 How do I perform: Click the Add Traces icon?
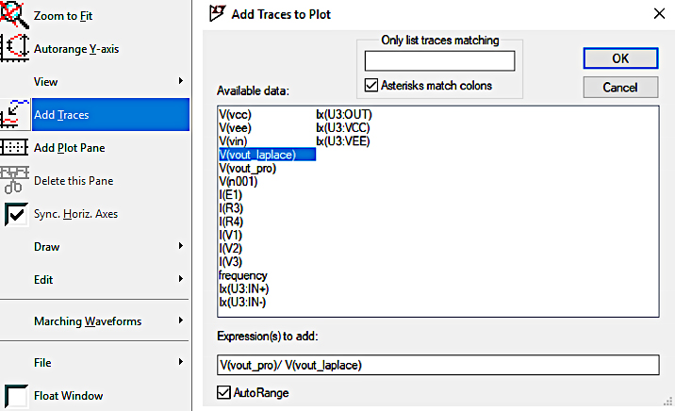15,114
